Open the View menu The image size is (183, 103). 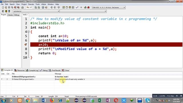pyautogui.click(x=18, y=4)
